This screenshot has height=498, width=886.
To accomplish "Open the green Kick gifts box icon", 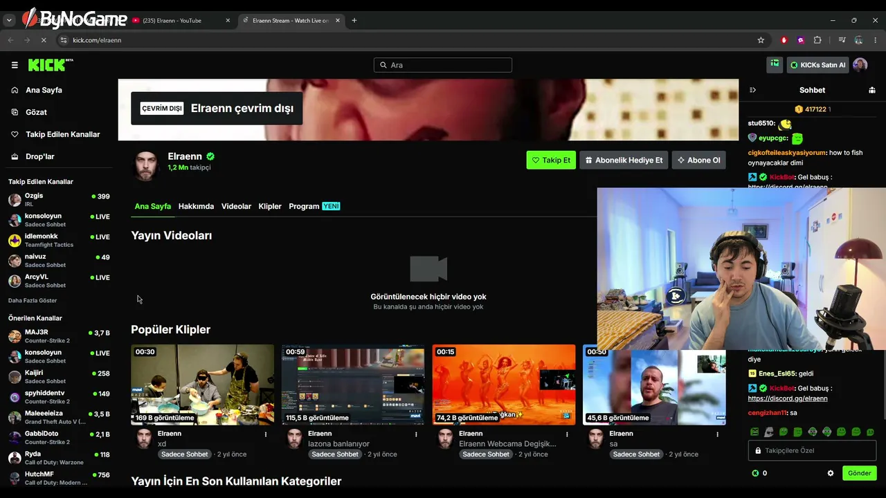I will [775, 64].
